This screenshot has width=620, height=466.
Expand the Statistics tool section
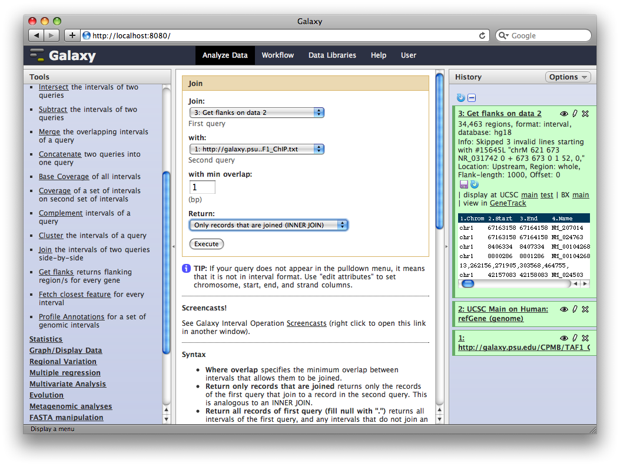(x=46, y=339)
